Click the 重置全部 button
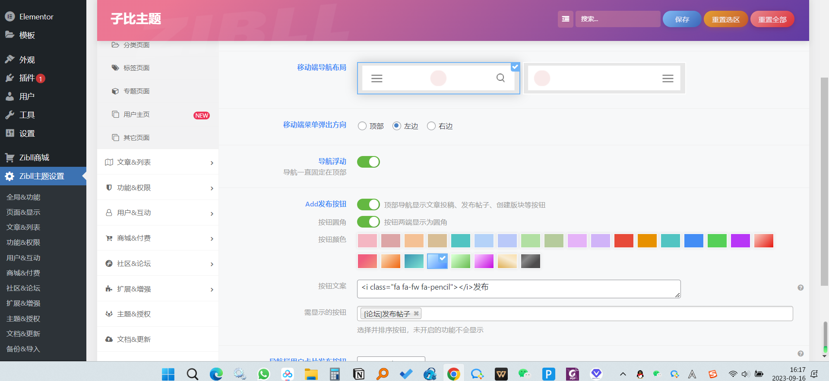The image size is (829, 381). click(772, 19)
